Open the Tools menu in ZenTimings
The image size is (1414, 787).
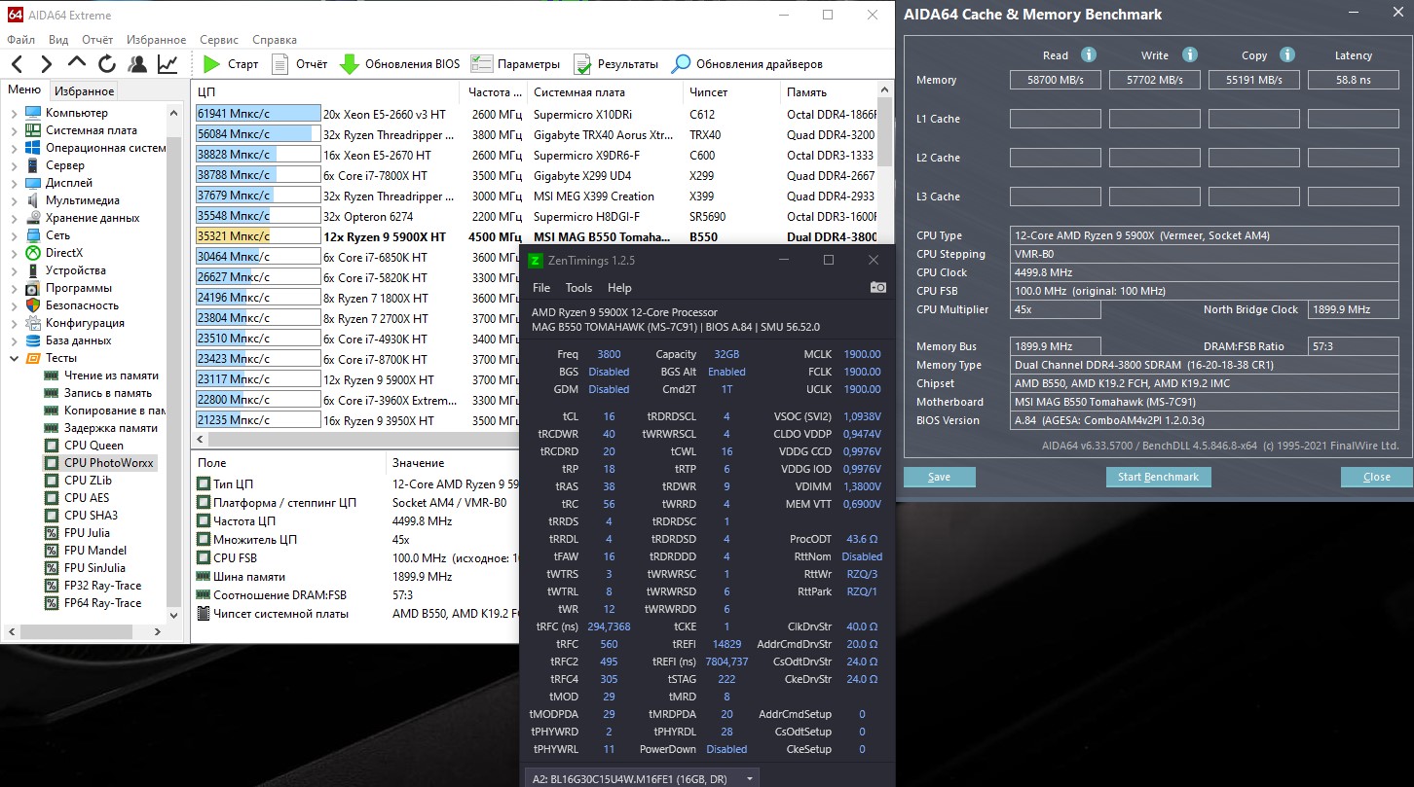coord(578,288)
